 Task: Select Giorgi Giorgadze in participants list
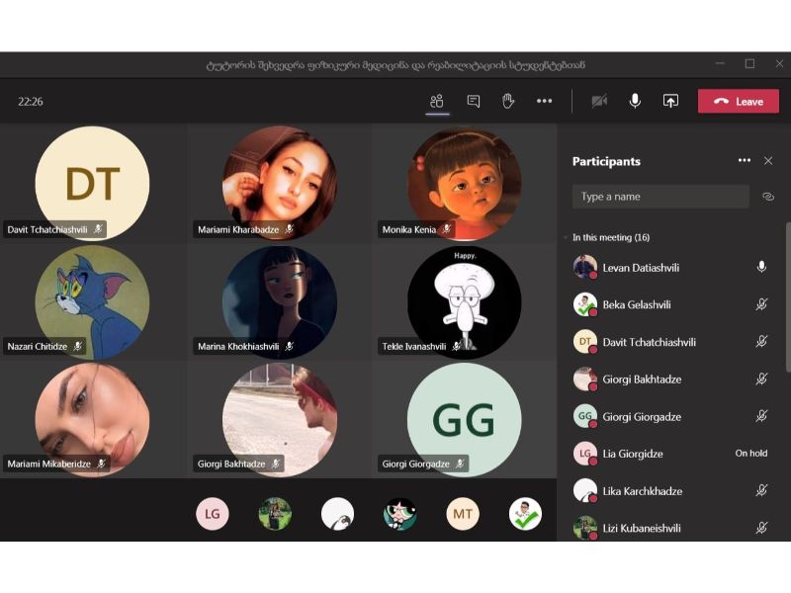[x=671, y=416]
